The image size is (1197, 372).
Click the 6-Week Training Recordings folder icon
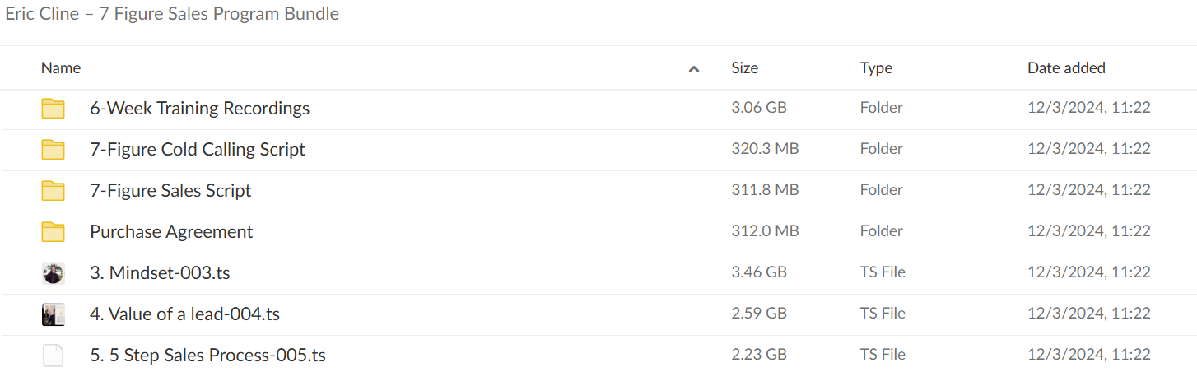coord(53,109)
